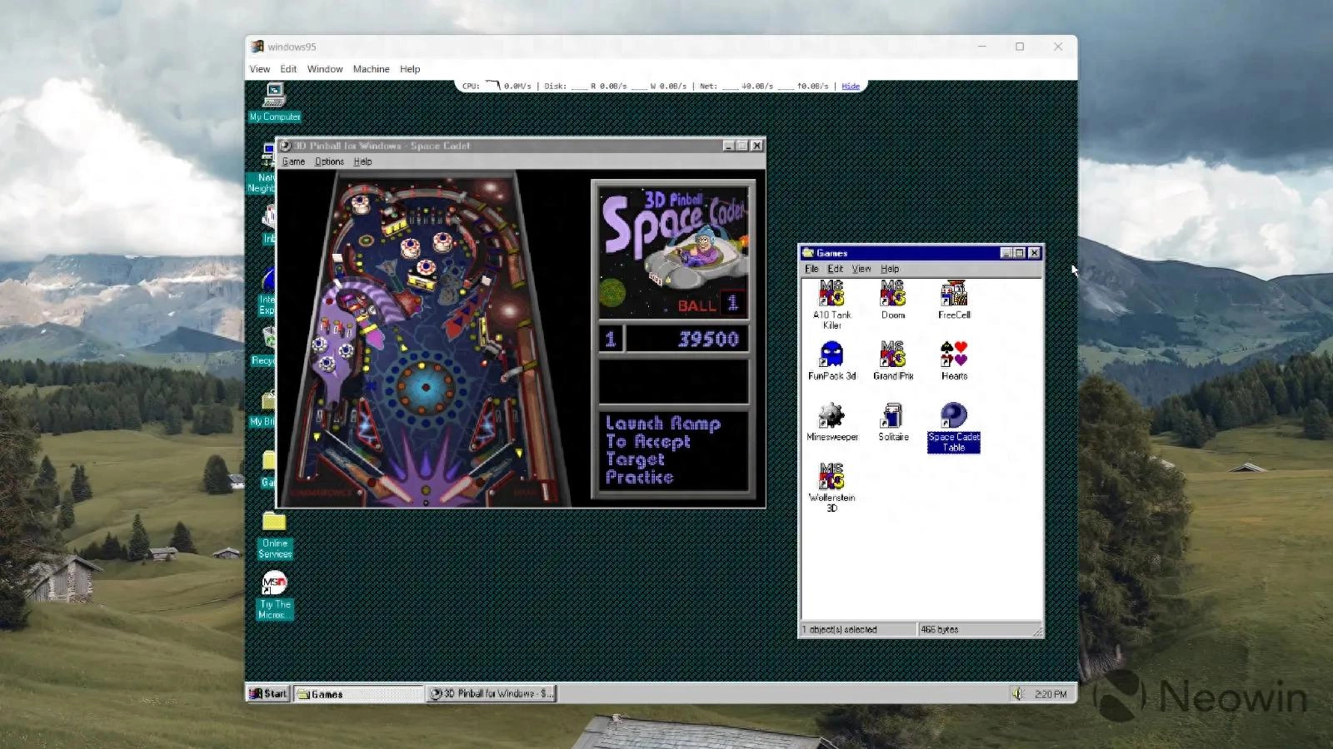1333x749 pixels.
Task: Click the Hide link in the performance bar
Action: pos(851,86)
